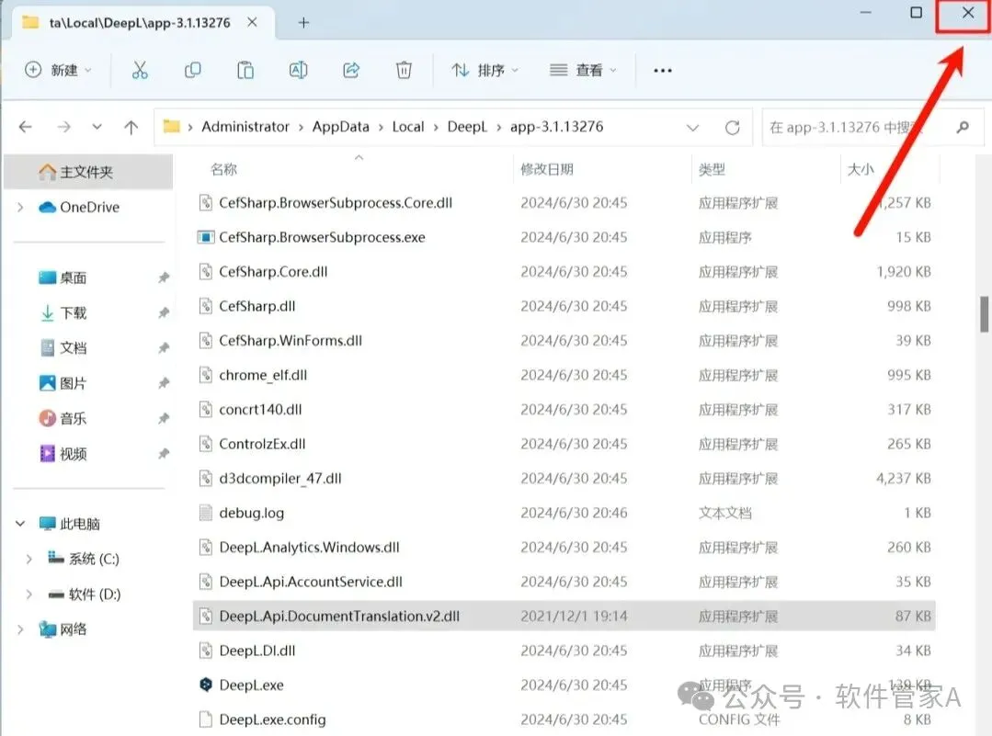Sort by the 名称 (Name) column header
This screenshot has width=992, height=736.
point(223,169)
